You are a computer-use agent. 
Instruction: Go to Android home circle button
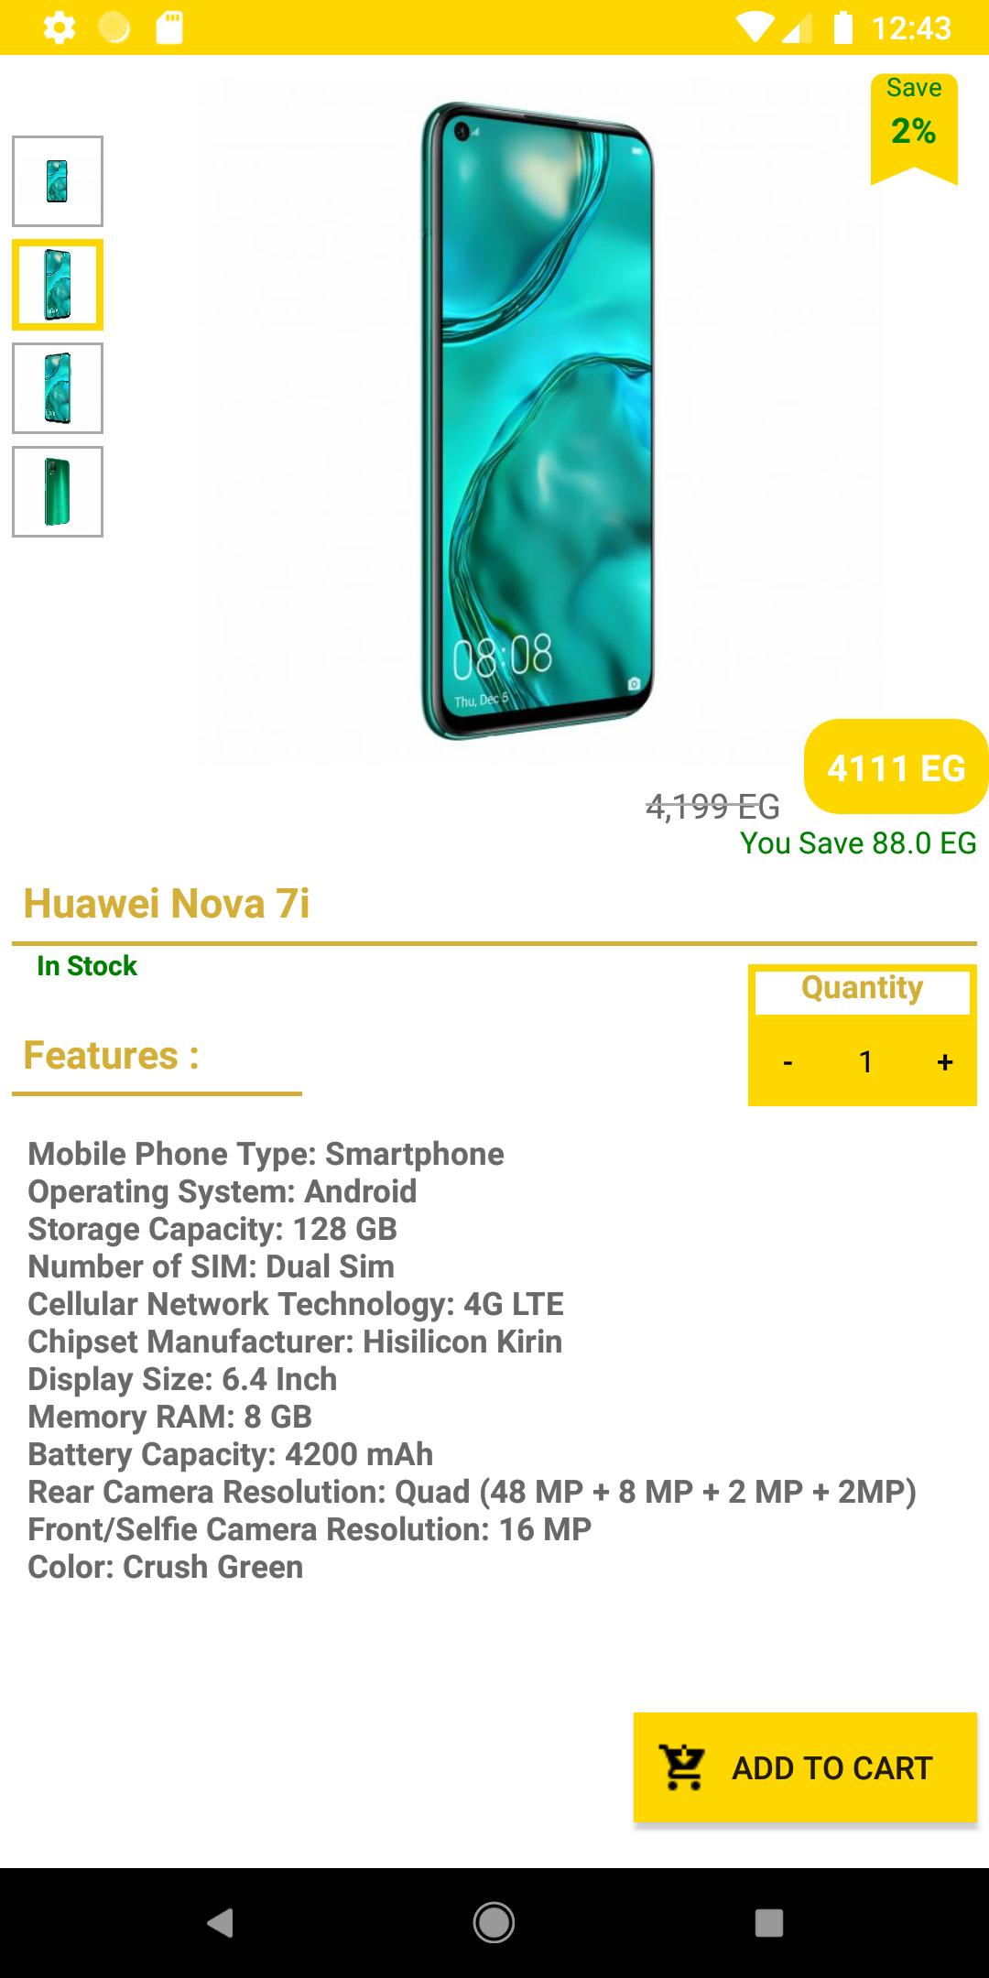click(x=494, y=1922)
